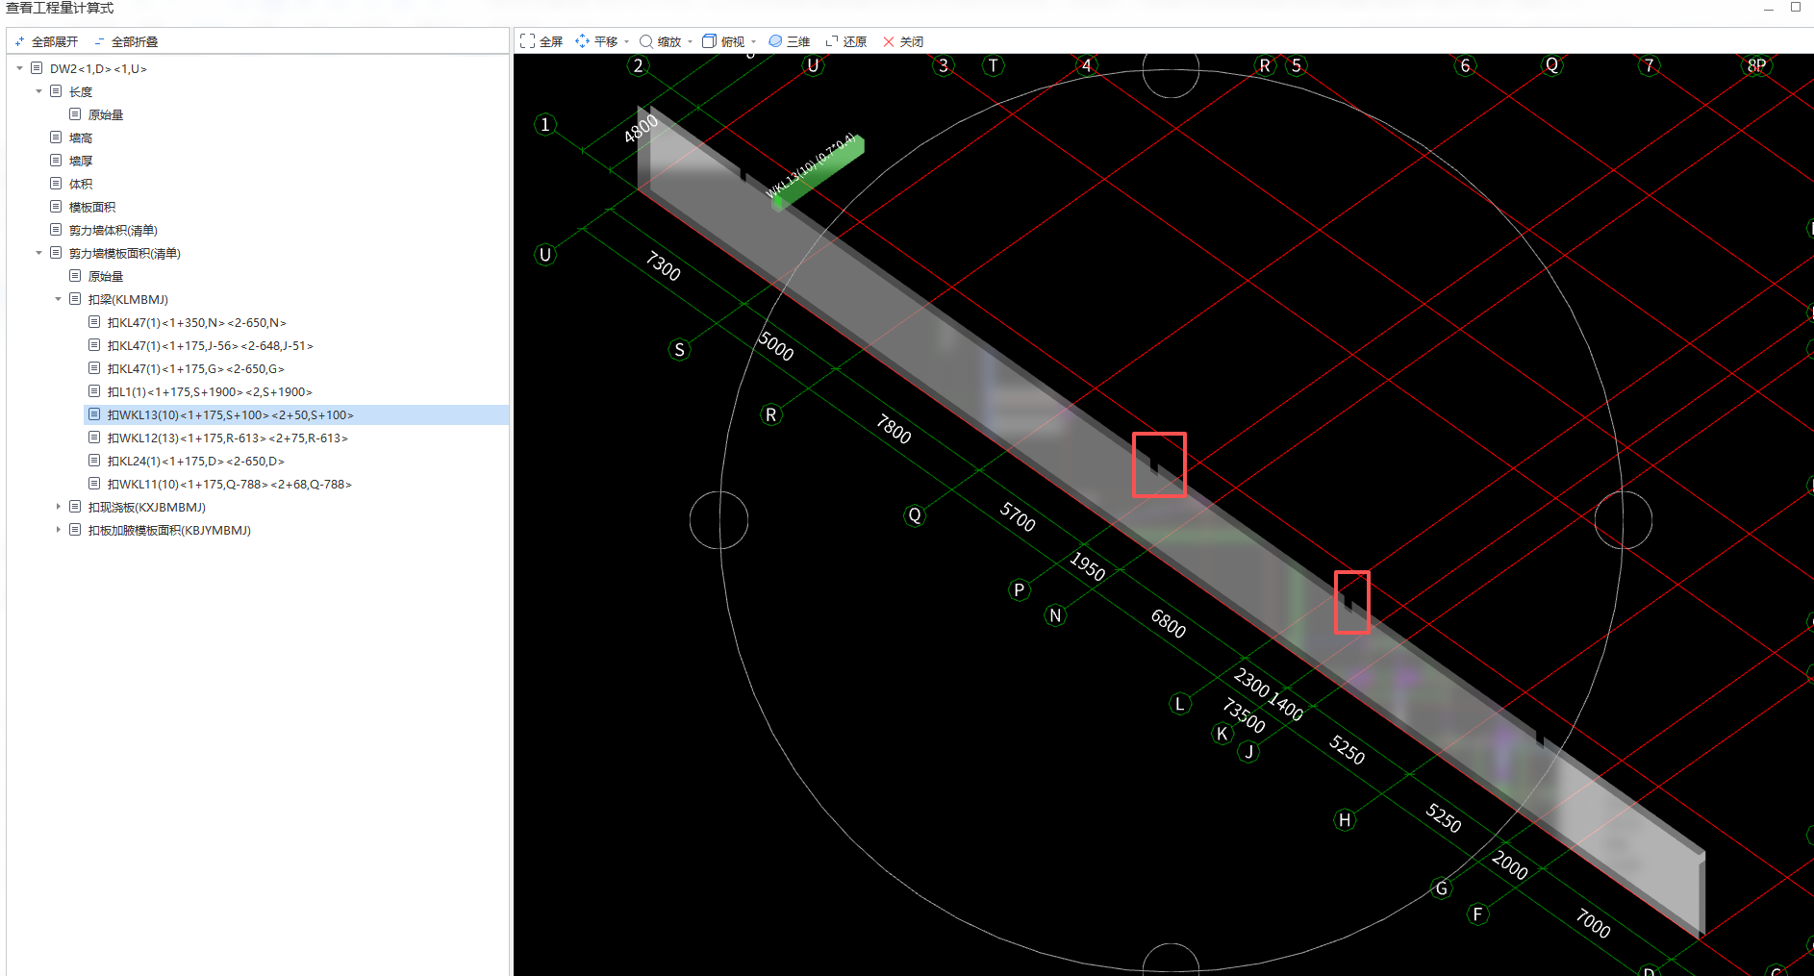
Task: Click the 7800 dimension label
Action: 894,428
